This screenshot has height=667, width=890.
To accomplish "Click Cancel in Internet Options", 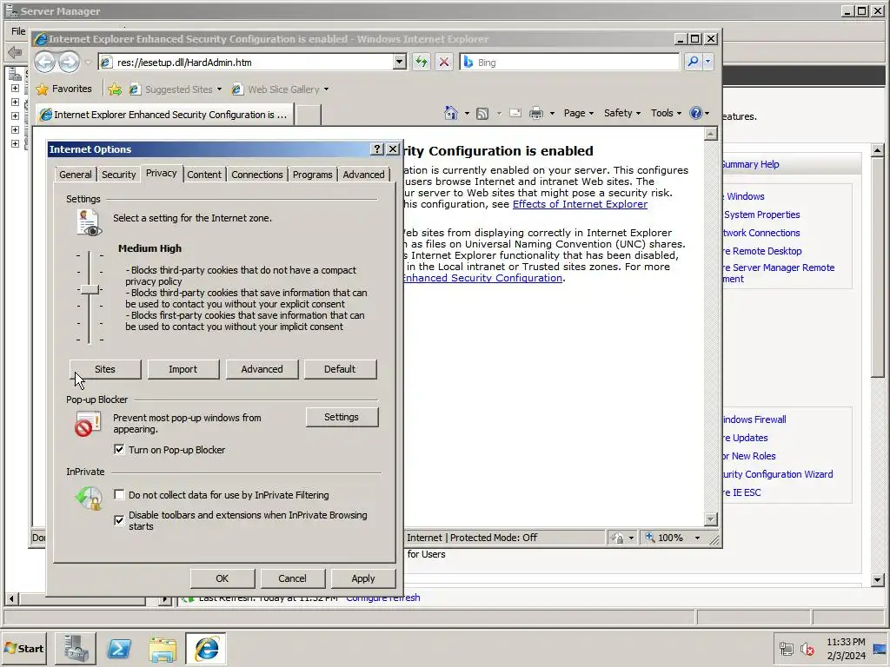I will click(x=292, y=578).
